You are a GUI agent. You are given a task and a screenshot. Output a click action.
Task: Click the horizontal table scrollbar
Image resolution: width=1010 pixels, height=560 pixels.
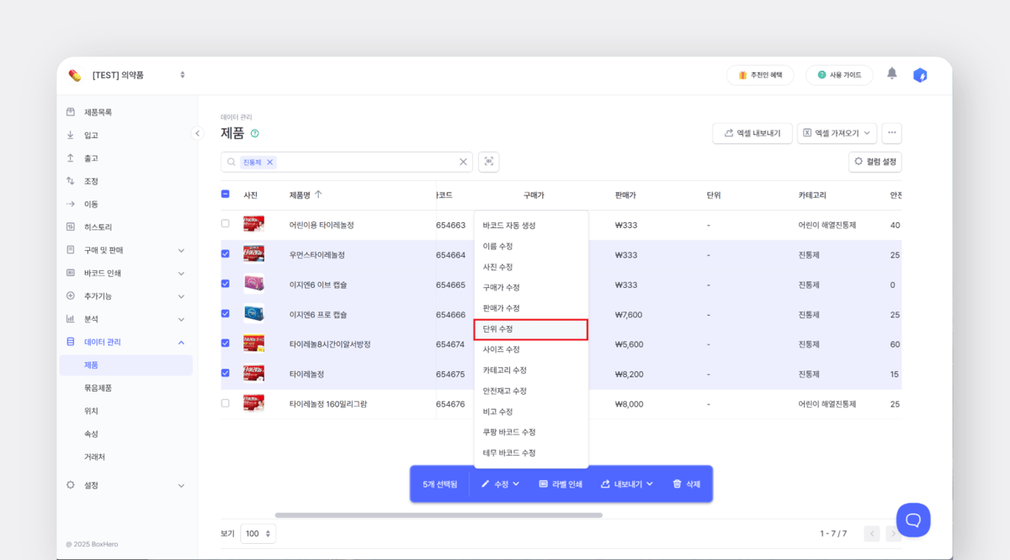click(x=438, y=515)
